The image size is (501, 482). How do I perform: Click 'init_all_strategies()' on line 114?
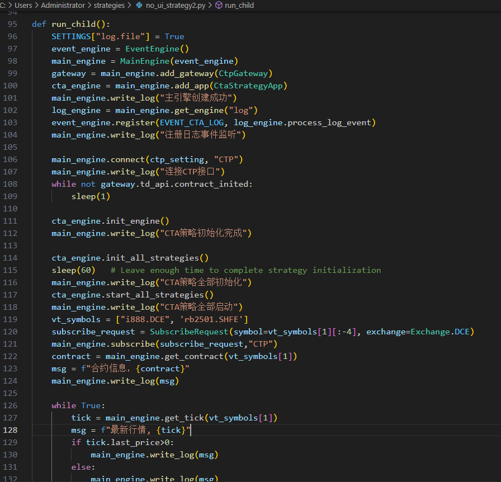157,258
